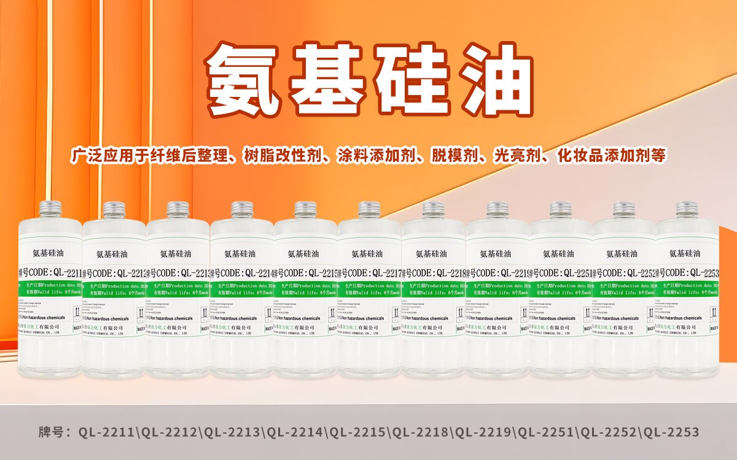Select the bottle labeled CODE: QL-2217

pyautogui.click(x=368, y=294)
